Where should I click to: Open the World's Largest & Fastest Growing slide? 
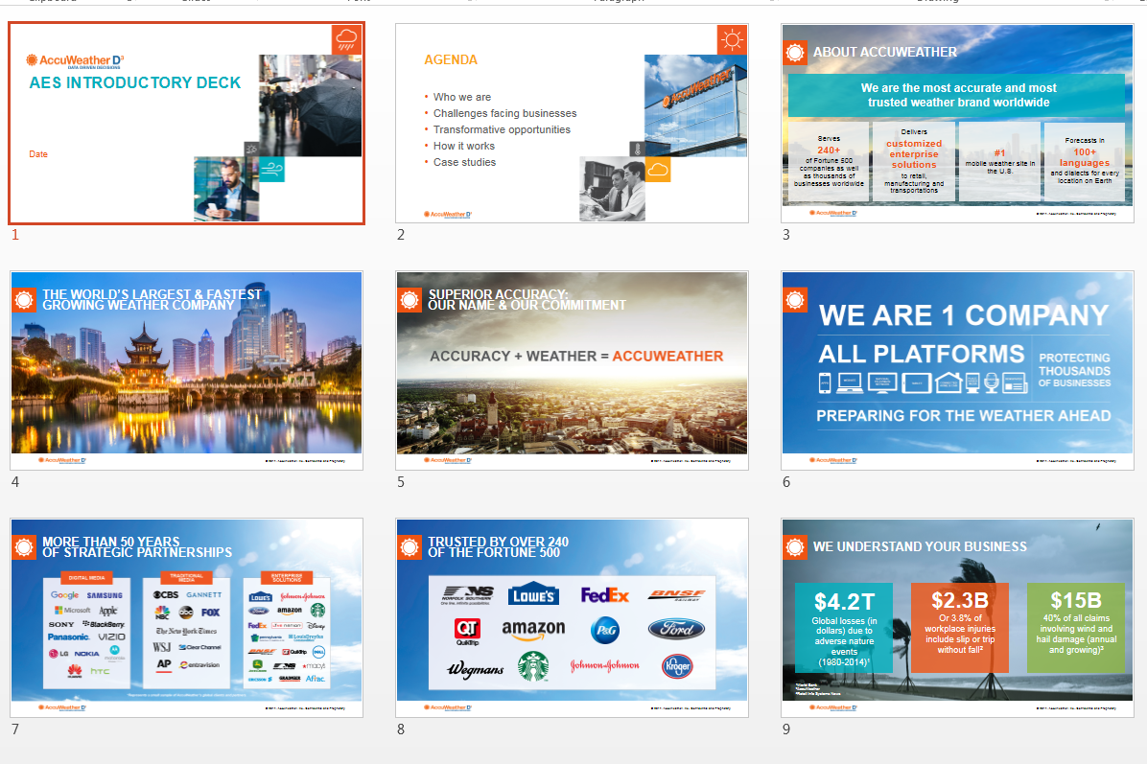coord(187,370)
